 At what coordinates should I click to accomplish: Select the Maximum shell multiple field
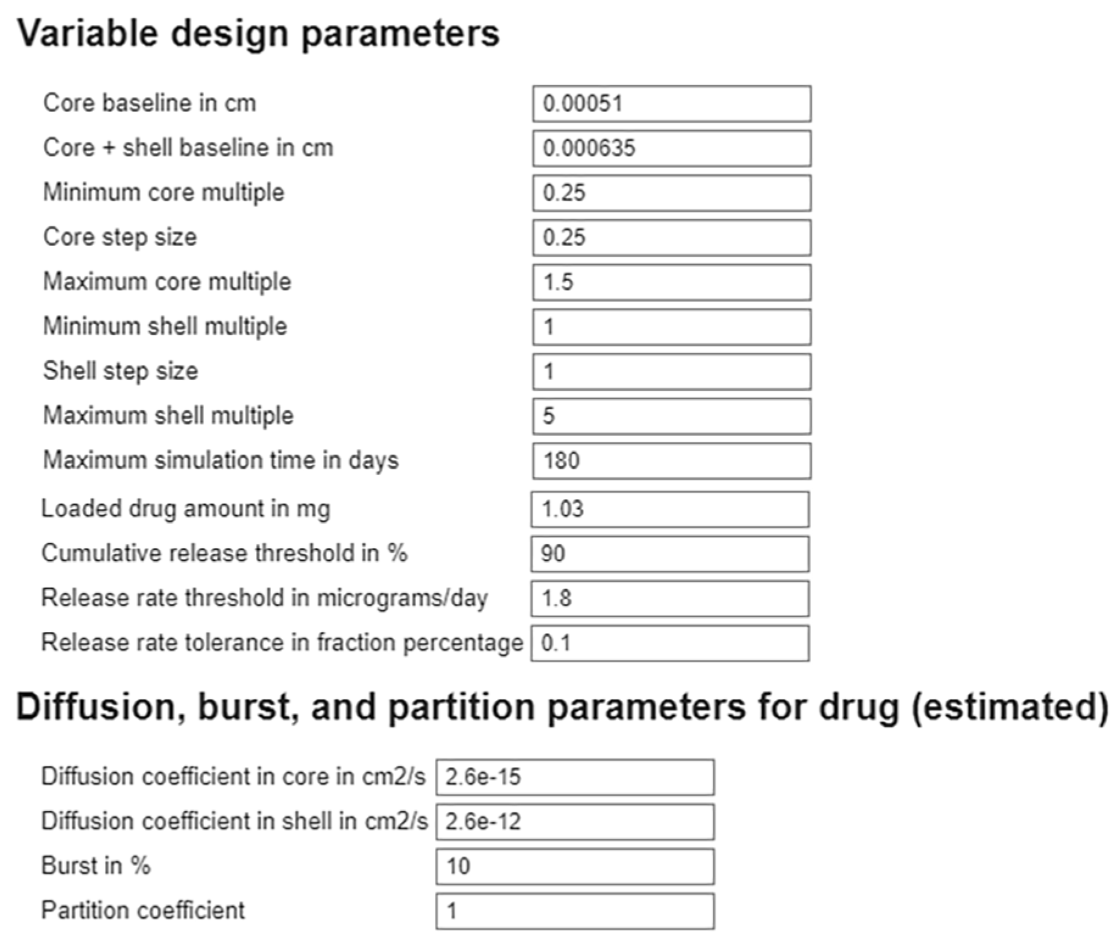click(671, 416)
